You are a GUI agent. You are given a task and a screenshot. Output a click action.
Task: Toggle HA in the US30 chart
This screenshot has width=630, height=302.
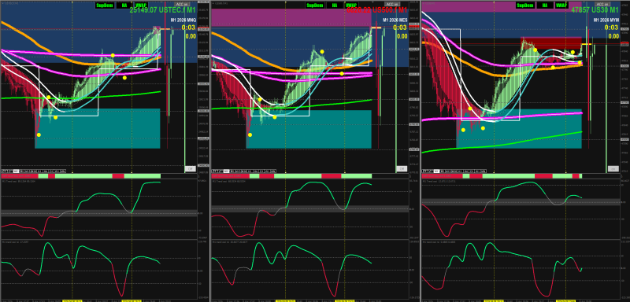(x=544, y=6)
